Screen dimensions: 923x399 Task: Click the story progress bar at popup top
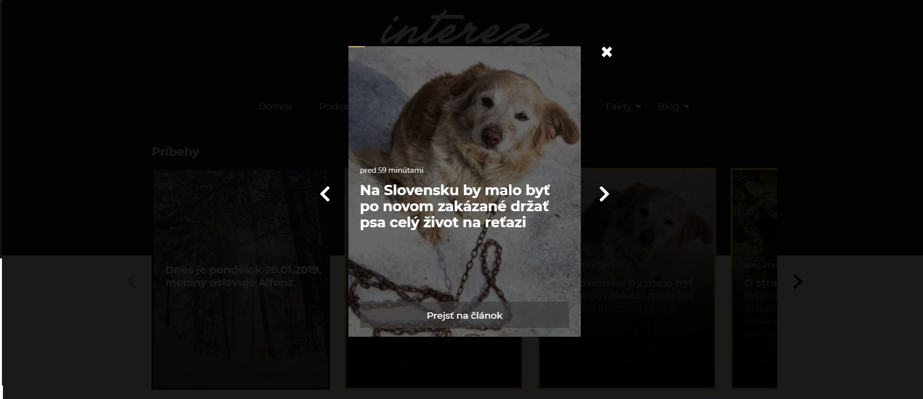464,47
